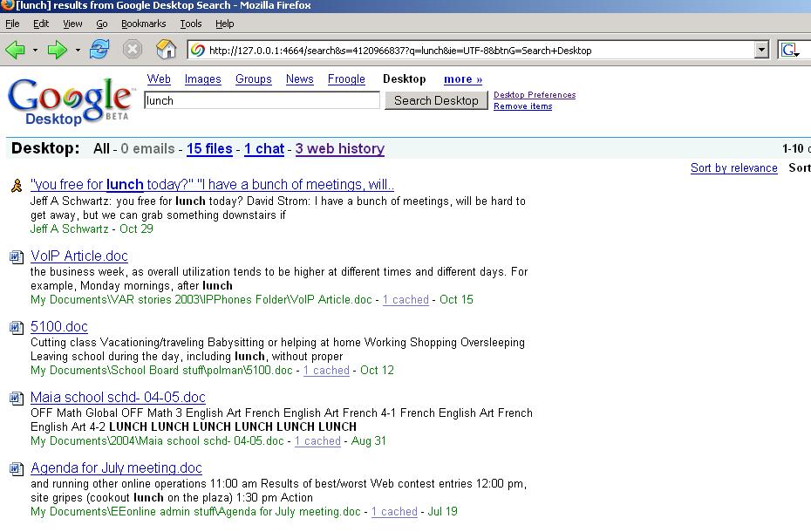Open the Tools menu
The image size is (811, 532).
pyautogui.click(x=191, y=24)
